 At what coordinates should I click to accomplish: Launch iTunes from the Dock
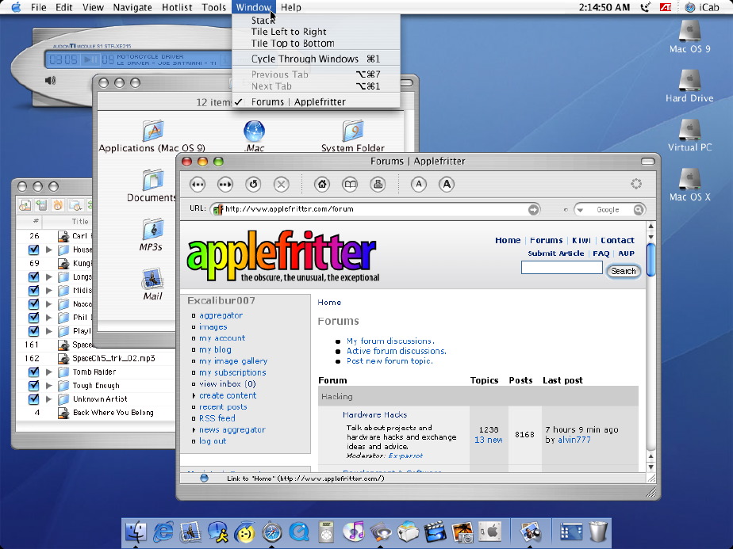pos(353,532)
